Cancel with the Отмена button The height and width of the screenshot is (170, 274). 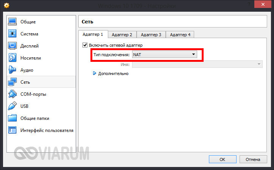pyautogui.click(x=253, y=159)
